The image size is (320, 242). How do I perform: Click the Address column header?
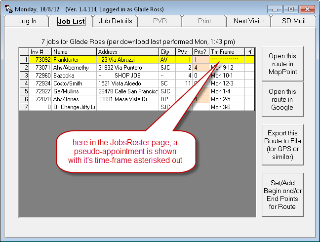pos(127,51)
